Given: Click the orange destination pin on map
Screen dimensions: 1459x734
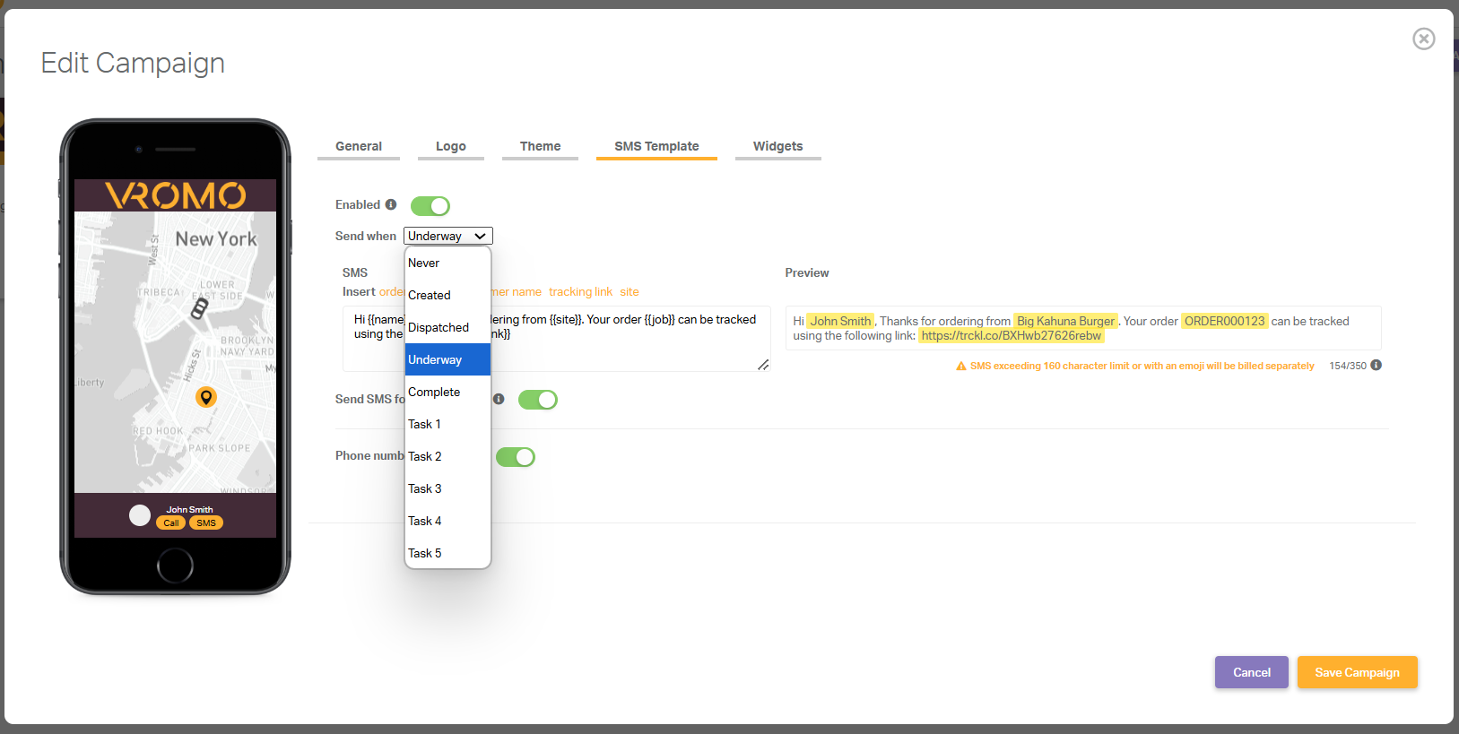Looking at the screenshot, I should (206, 397).
